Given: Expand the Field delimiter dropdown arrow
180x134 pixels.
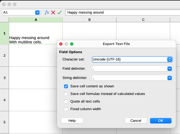Looking at the screenshot, I should tap(169, 69).
